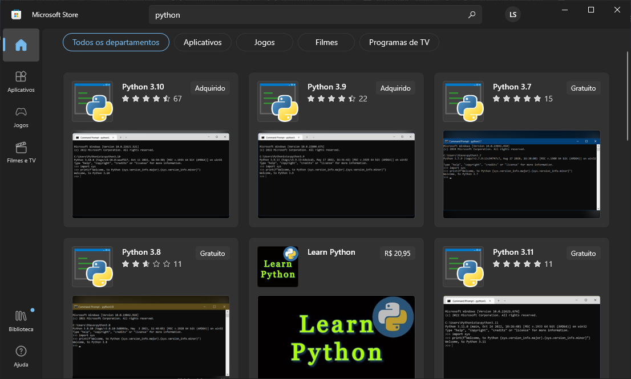631x379 pixels.
Task: Click the Gratuito button for Python 3.7
Action: click(583, 88)
